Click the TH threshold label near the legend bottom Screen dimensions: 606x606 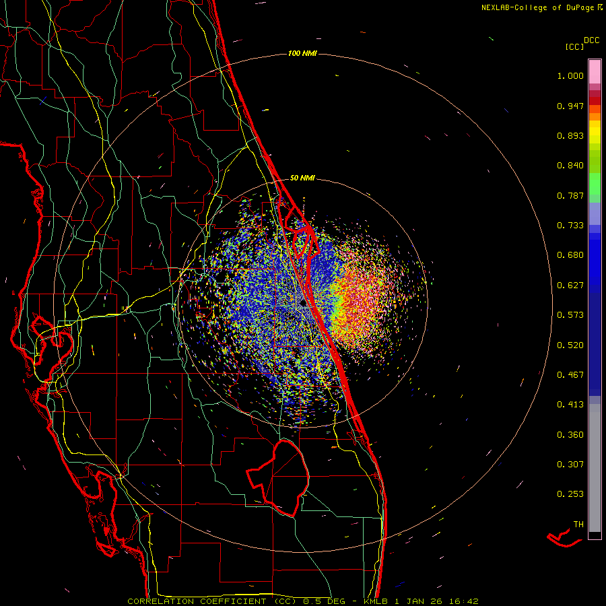[578, 525]
